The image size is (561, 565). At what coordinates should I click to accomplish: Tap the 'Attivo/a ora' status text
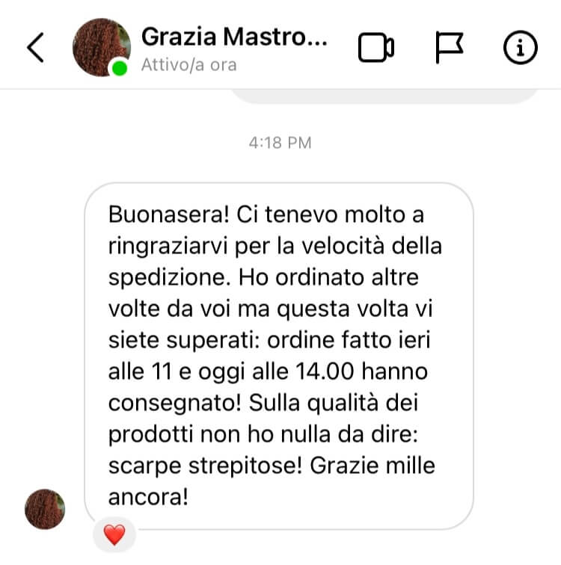coord(189,65)
